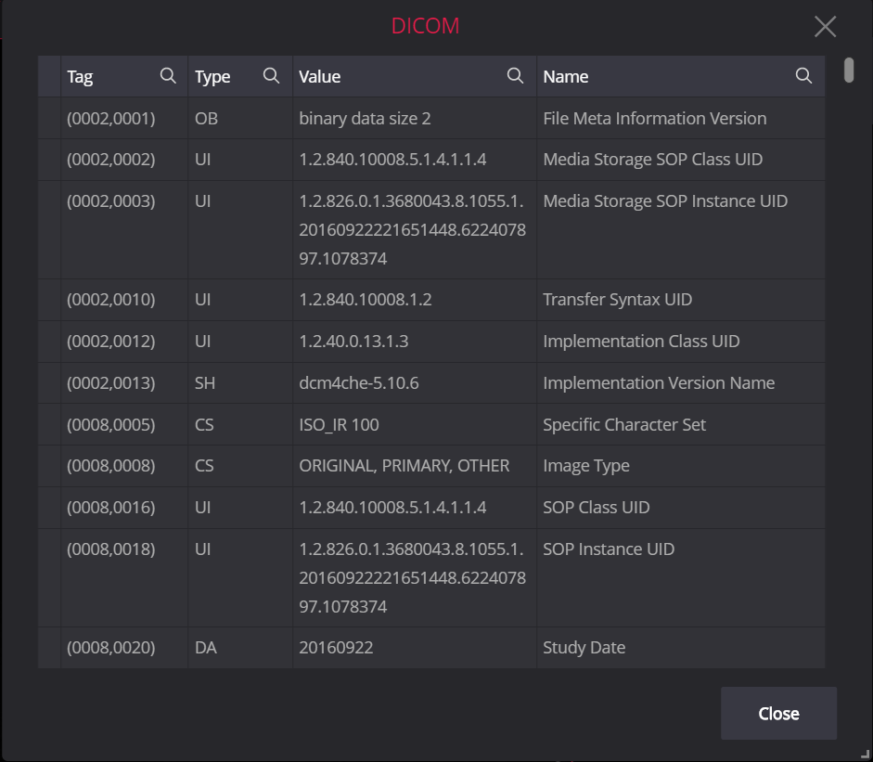Close the DICOM dialog with X icon
The image size is (873, 762).
click(x=825, y=26)
